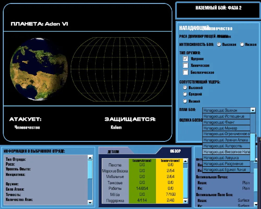Switch to the ОБЗОР tab
The image size is (261, 209).
point(175,151)
